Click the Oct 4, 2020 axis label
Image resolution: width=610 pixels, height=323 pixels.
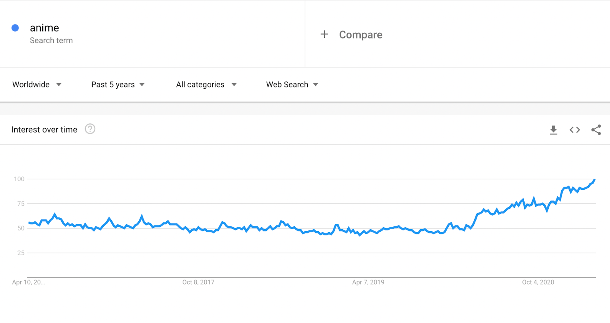(538, 282)
